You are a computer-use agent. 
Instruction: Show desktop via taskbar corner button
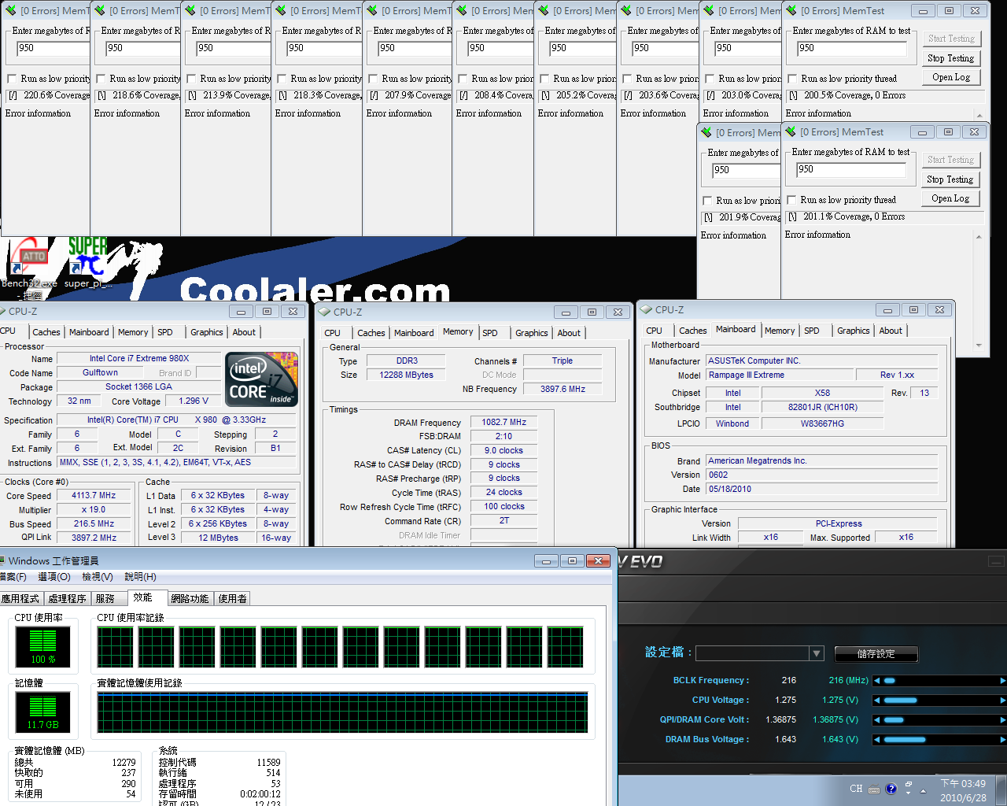[x=1001, y=791]
